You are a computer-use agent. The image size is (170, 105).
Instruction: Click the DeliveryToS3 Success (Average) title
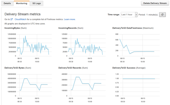pyautogui.click(x=129, y=68)
